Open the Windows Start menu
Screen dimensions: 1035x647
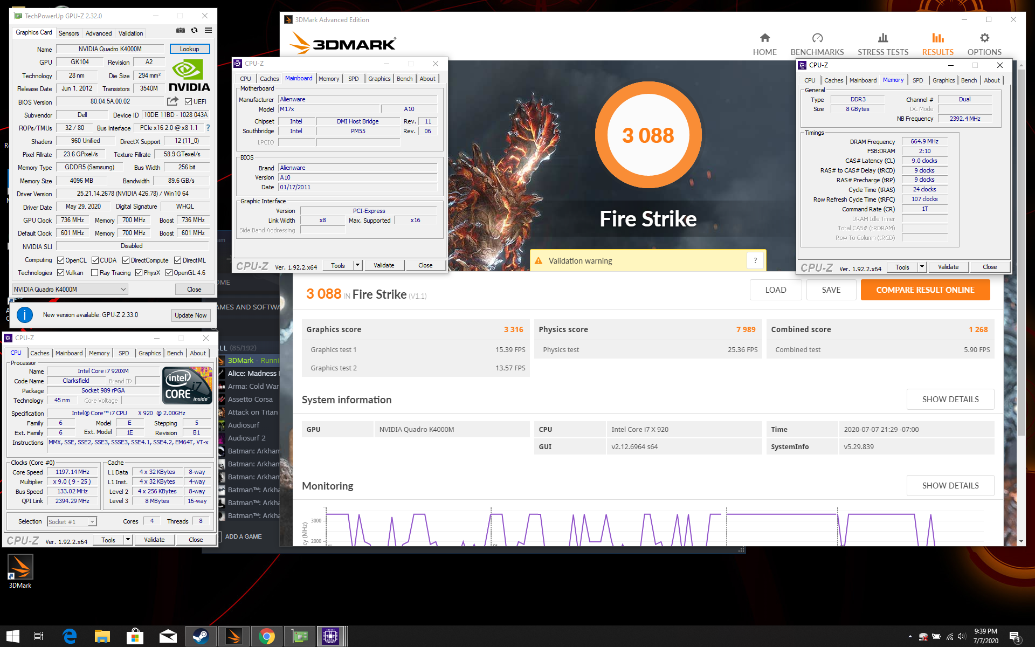pyautogui.click(x=13, y=636)
